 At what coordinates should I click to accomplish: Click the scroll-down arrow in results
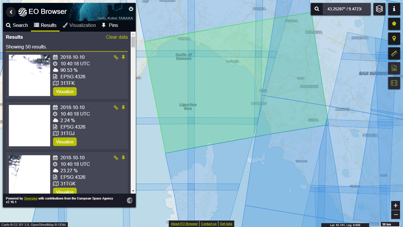coord(133,191)
